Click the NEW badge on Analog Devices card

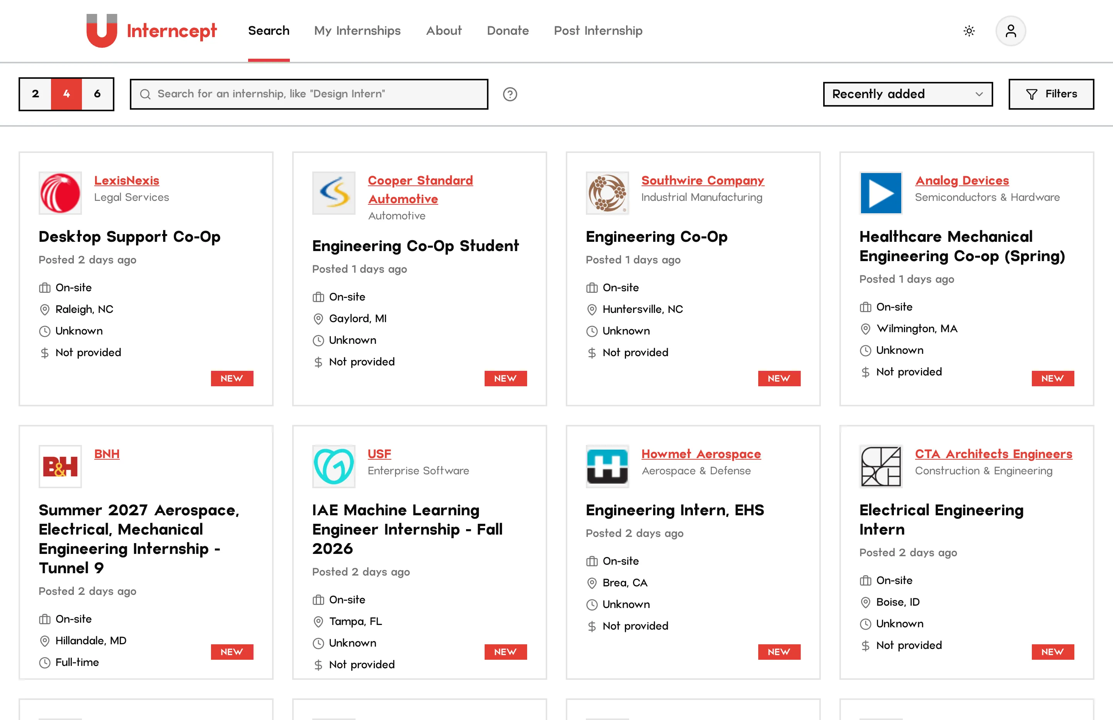coord(1053,379)
